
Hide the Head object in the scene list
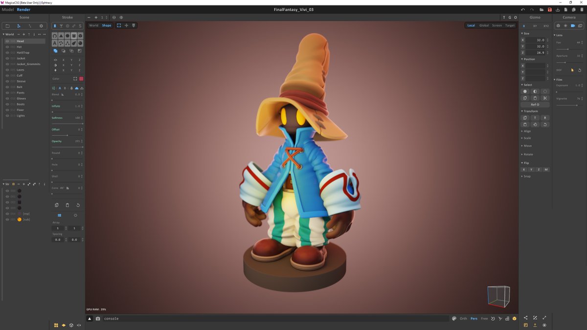coord(7,41)
